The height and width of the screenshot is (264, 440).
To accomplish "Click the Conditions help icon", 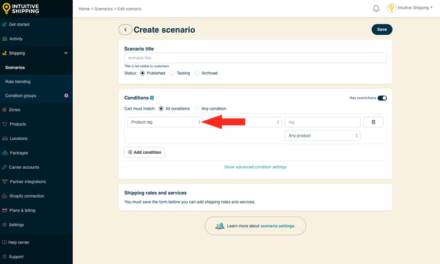I will coord(152,98).
